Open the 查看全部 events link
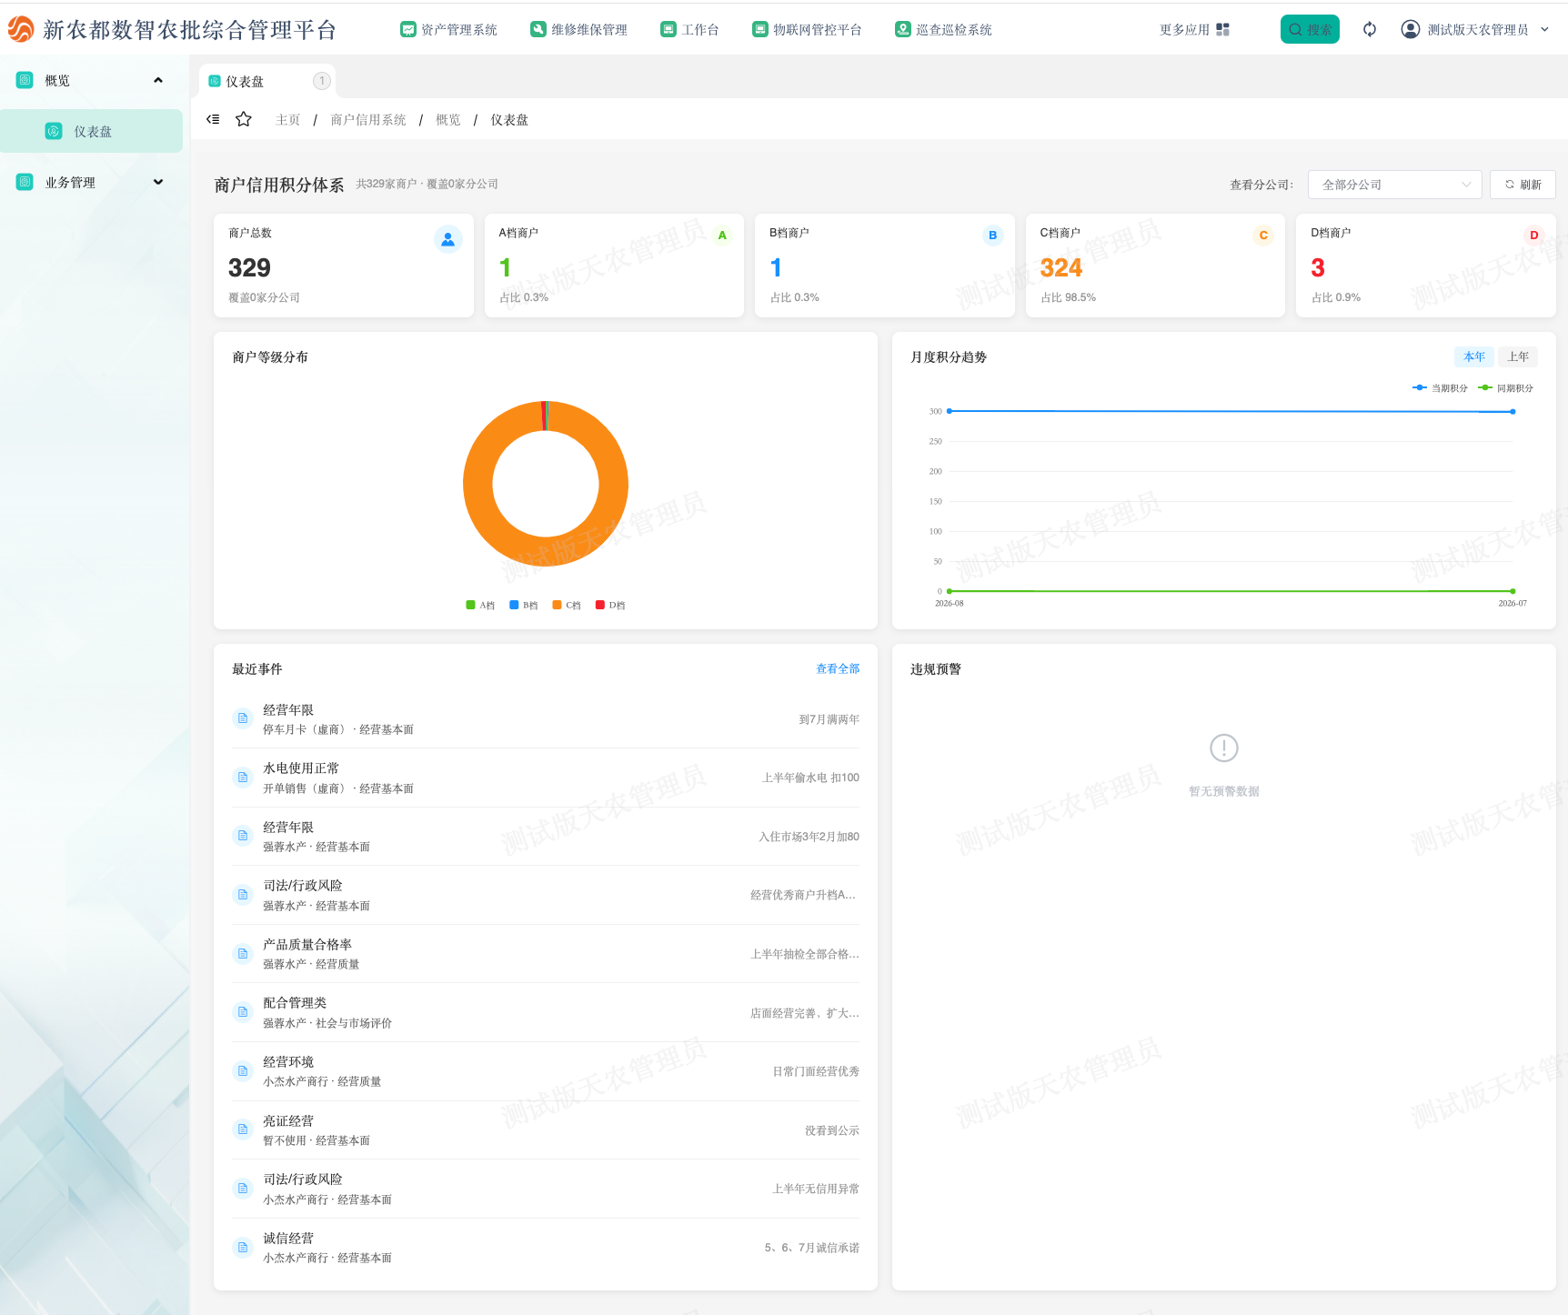 pos(837,668)
